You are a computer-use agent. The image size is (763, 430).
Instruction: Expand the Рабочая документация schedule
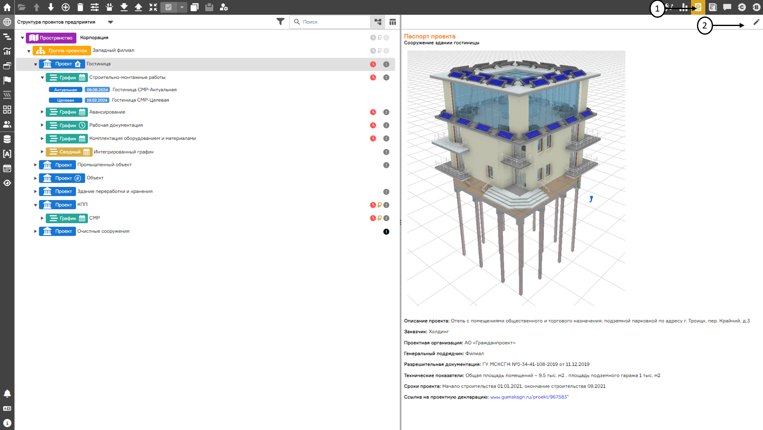pos(42,125)
